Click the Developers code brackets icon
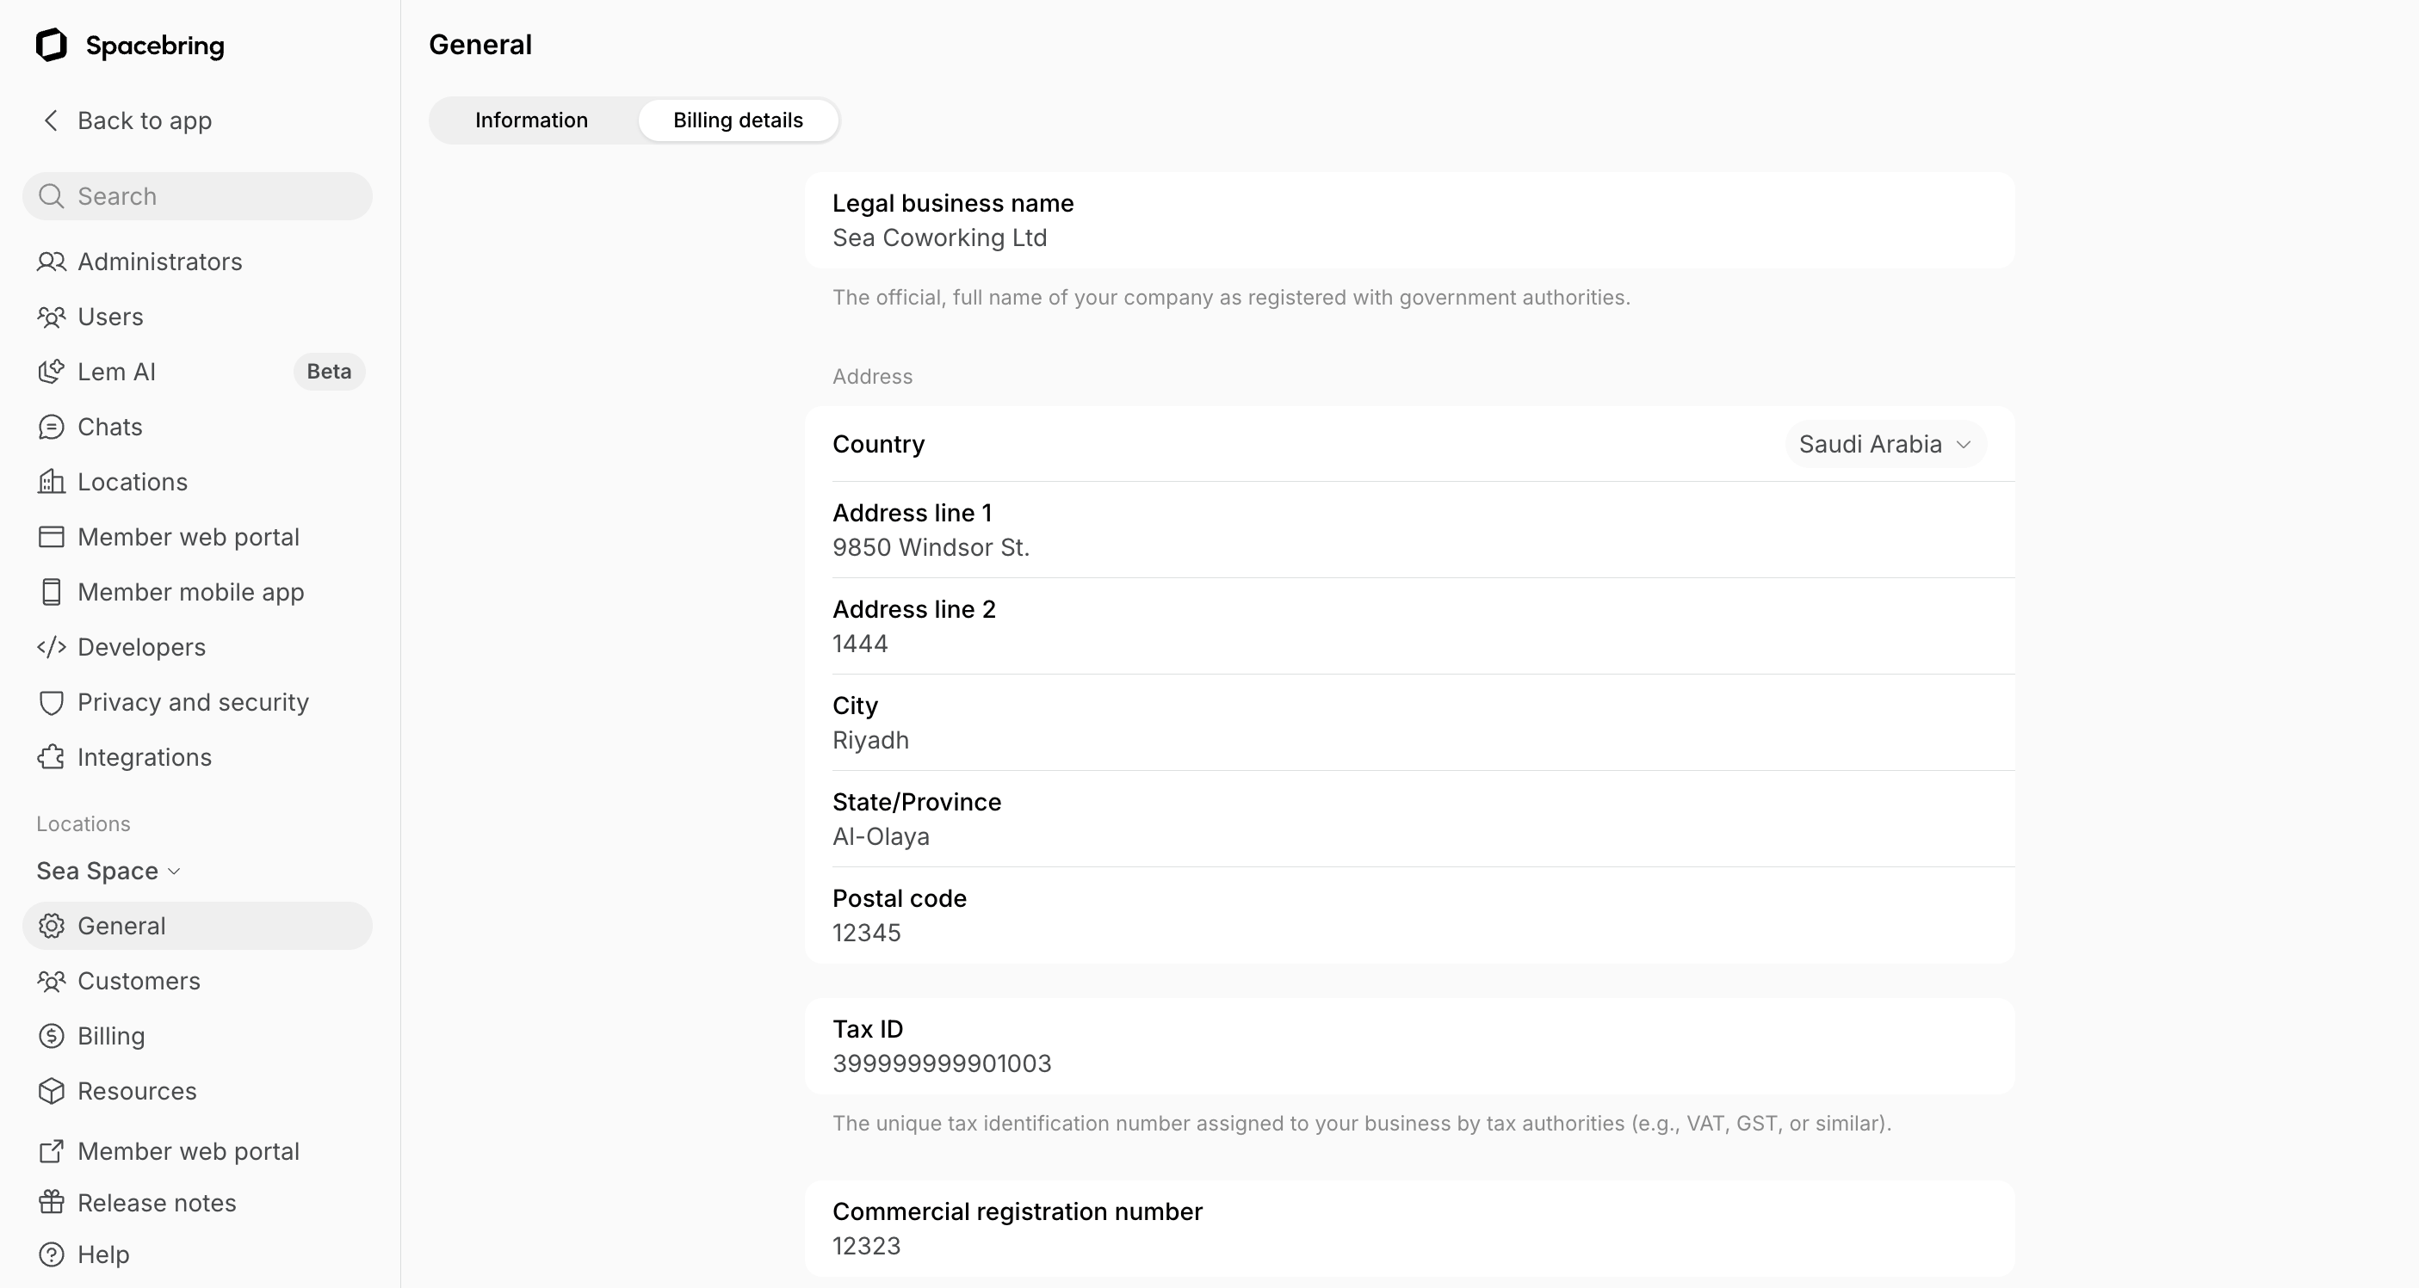The height and width of the screenshot is (1288, 2419). click(51, 648)
